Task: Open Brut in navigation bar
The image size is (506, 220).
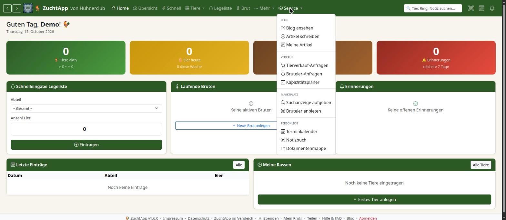Action: 243,8
